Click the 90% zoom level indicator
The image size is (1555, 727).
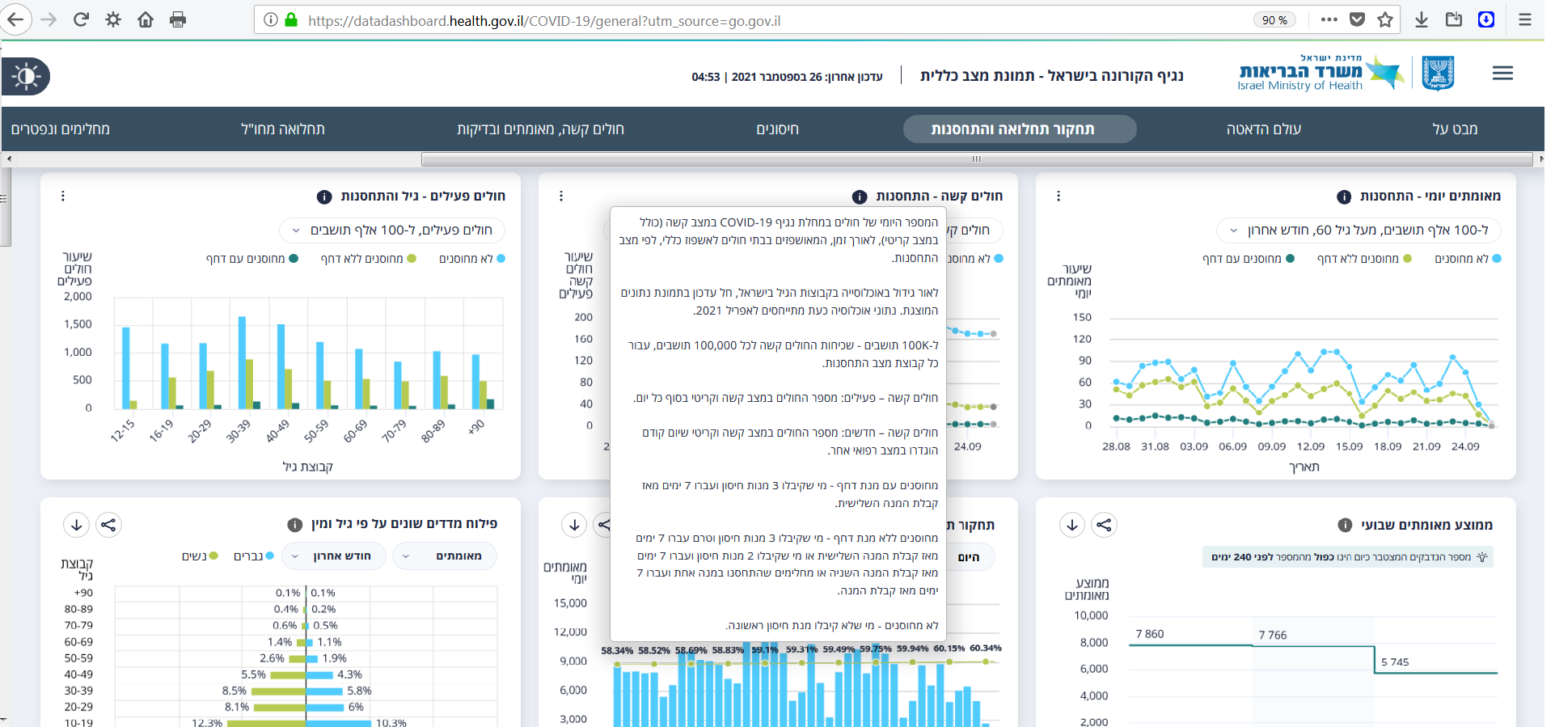click(1274, 20)
